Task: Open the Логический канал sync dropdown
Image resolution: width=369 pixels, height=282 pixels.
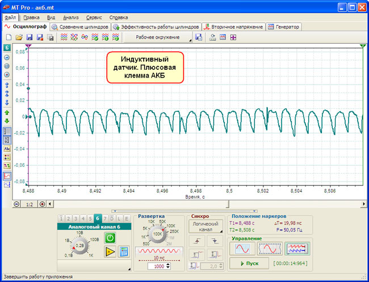Action: [206, 227]
